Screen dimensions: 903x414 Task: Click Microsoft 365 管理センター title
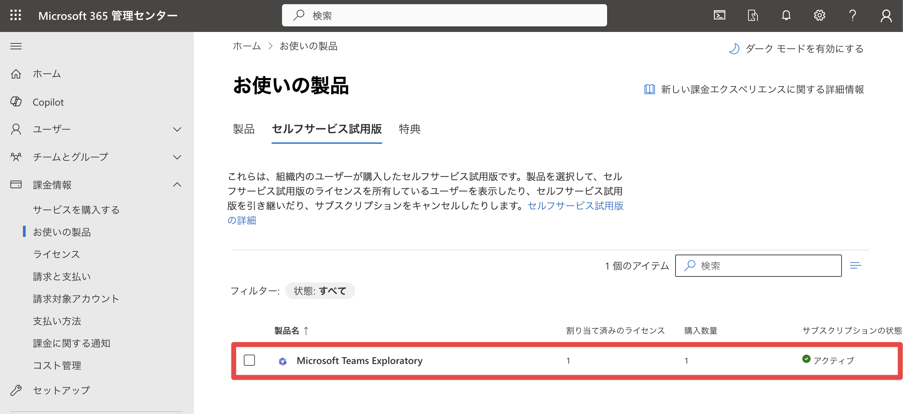coord(108,15)
